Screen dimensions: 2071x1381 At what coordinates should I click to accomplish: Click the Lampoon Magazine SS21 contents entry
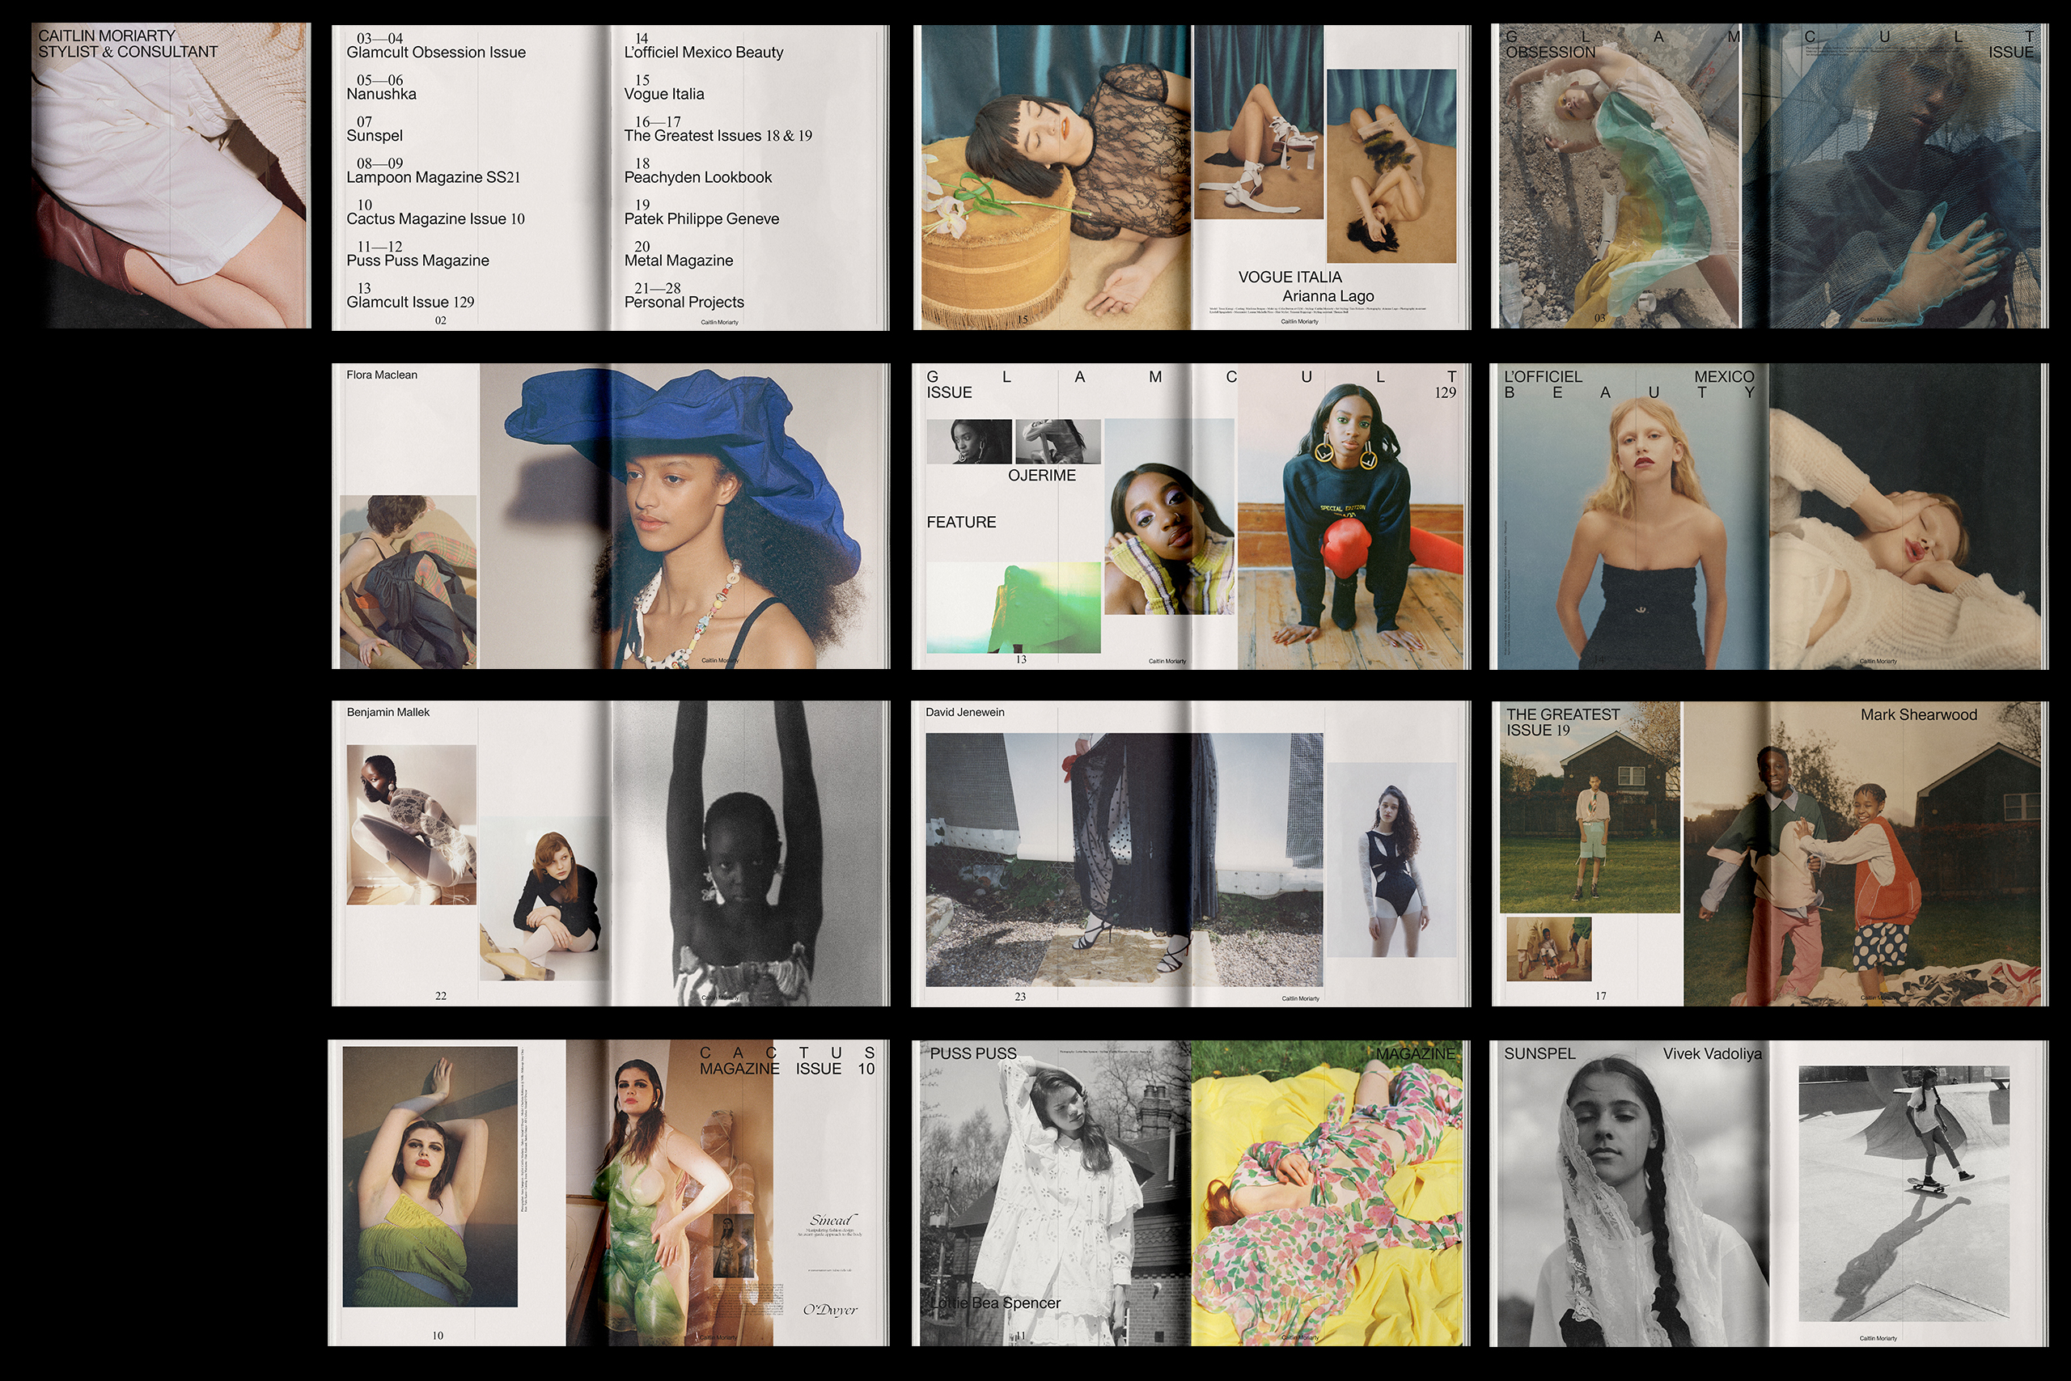click(434, 177)
